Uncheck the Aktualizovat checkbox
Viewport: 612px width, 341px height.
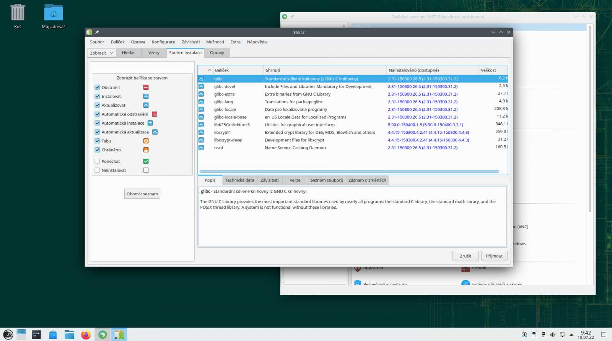[x=97, y=105]
